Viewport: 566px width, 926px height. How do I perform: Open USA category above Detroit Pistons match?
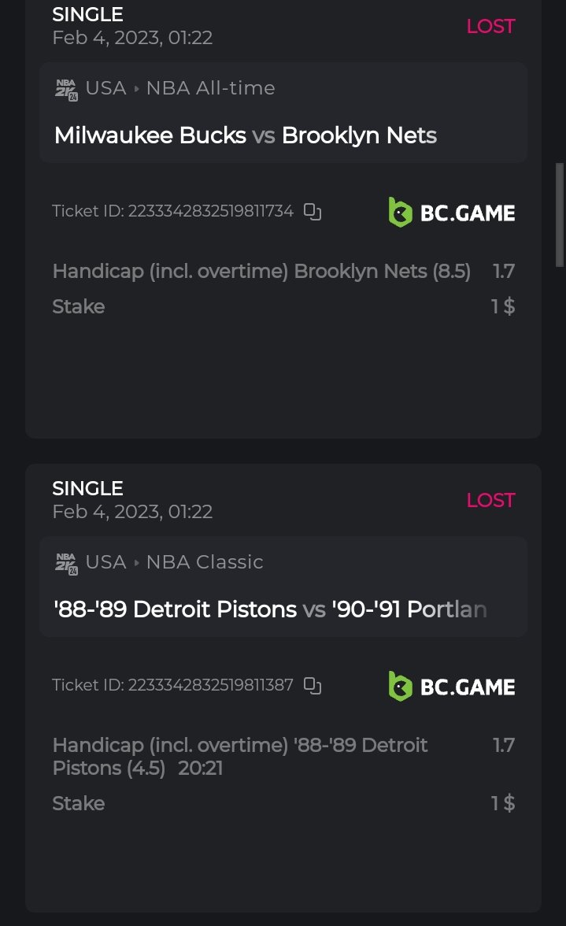[105, 562]
